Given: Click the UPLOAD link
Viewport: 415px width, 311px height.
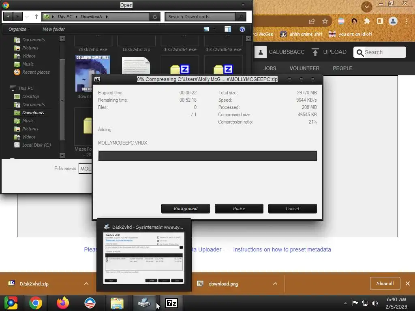Looking at the screenshot, I should click(x=334, y=52).
